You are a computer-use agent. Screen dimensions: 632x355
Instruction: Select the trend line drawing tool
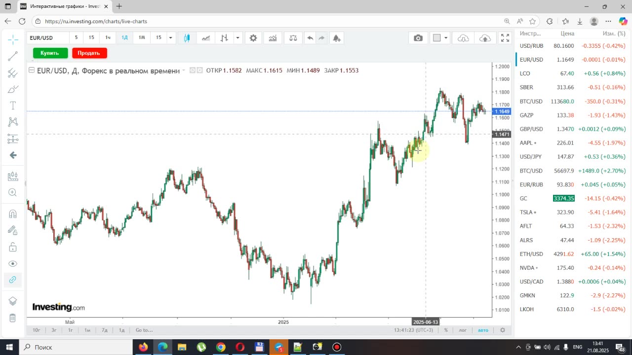click(13, 56)
